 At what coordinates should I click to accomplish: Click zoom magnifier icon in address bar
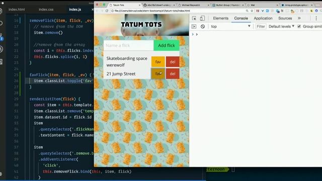(x=247, y=11)
